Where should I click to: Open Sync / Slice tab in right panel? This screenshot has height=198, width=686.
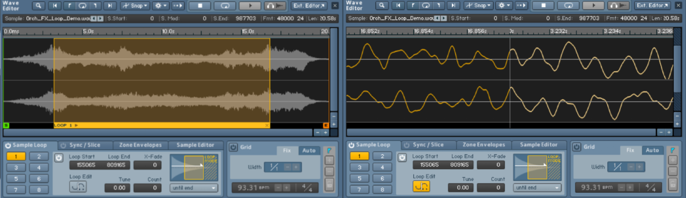coord(429,145)
